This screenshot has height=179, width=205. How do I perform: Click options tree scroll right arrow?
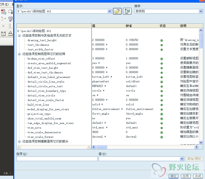(89, 147)
